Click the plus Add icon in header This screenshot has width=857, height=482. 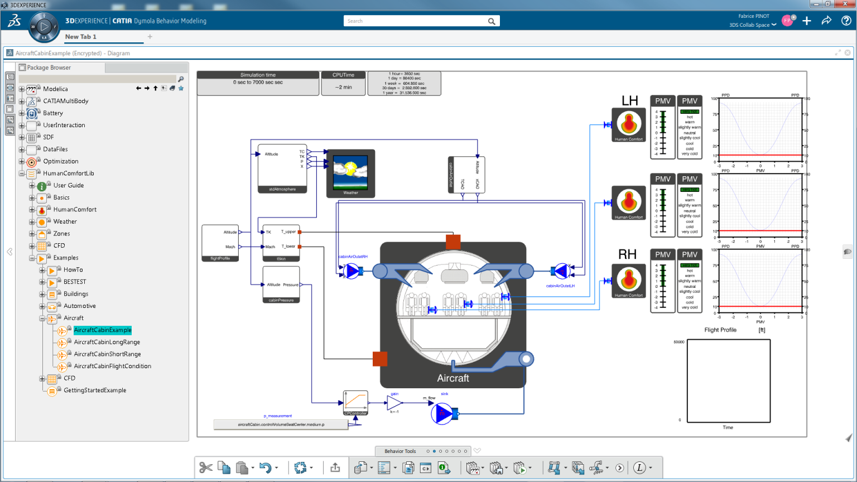807,21
